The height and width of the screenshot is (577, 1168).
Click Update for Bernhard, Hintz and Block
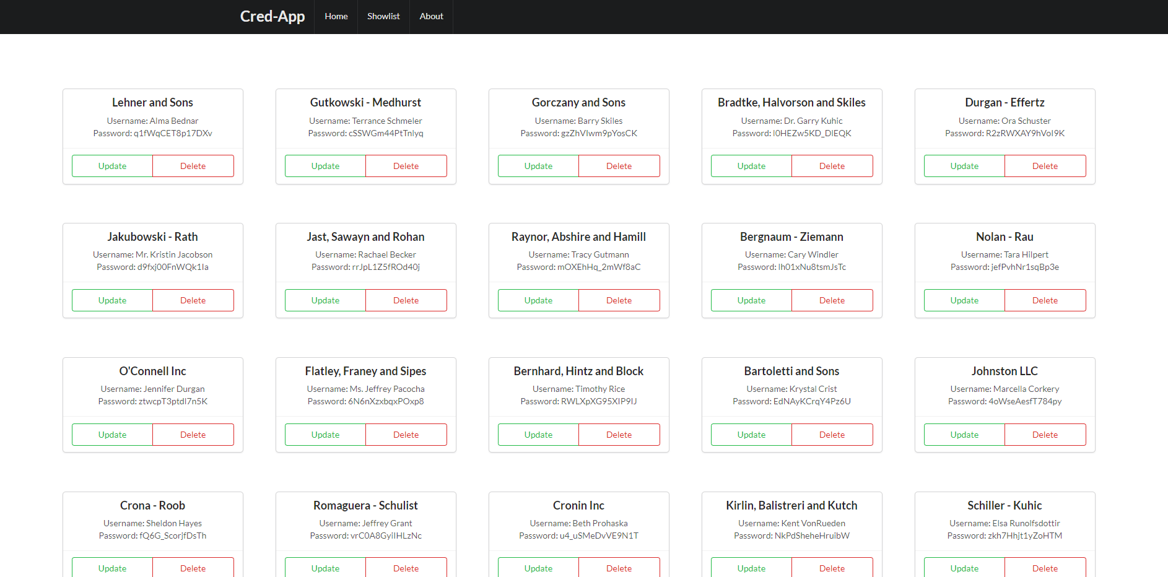[538, 434]
